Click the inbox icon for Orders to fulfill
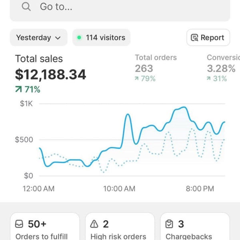 click(19, 224)
